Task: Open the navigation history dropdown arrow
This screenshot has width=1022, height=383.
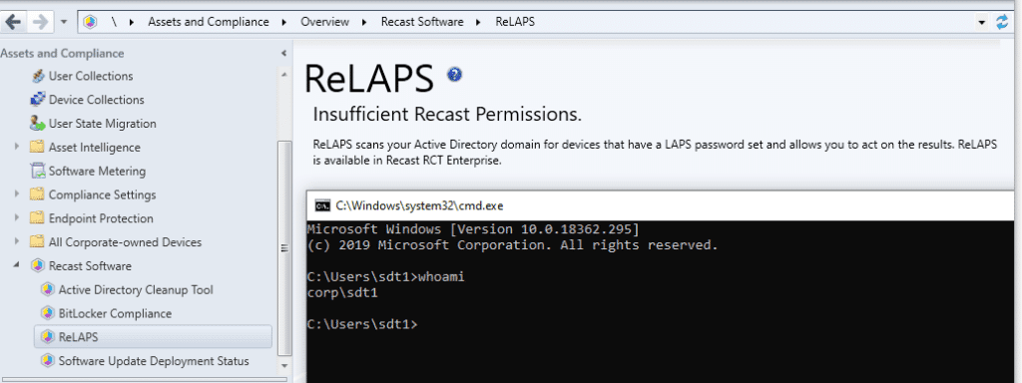Action: tap(63, 22)
